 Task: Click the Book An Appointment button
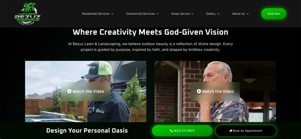(x=246, y=131)
